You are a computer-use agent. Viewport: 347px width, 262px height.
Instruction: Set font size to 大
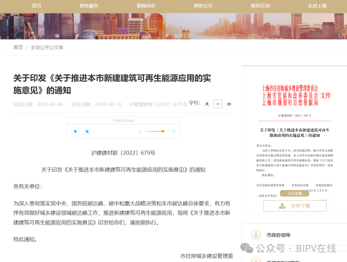(x=207, y=104)
